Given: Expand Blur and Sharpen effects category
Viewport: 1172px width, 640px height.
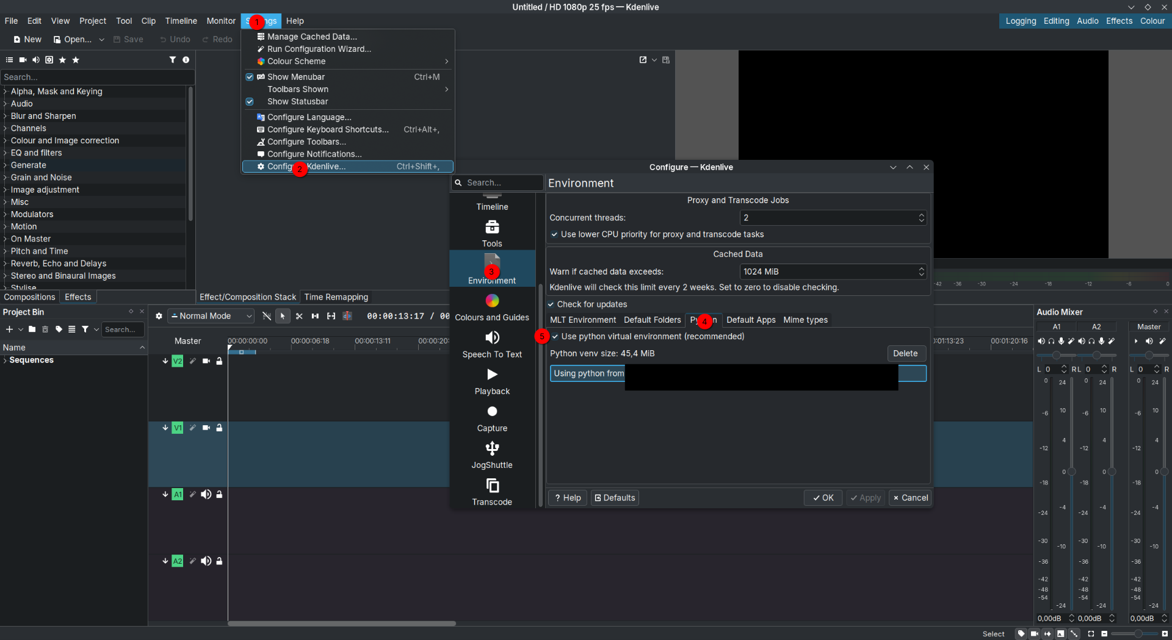Looking at the screenshot, I should tap(5, 116).
